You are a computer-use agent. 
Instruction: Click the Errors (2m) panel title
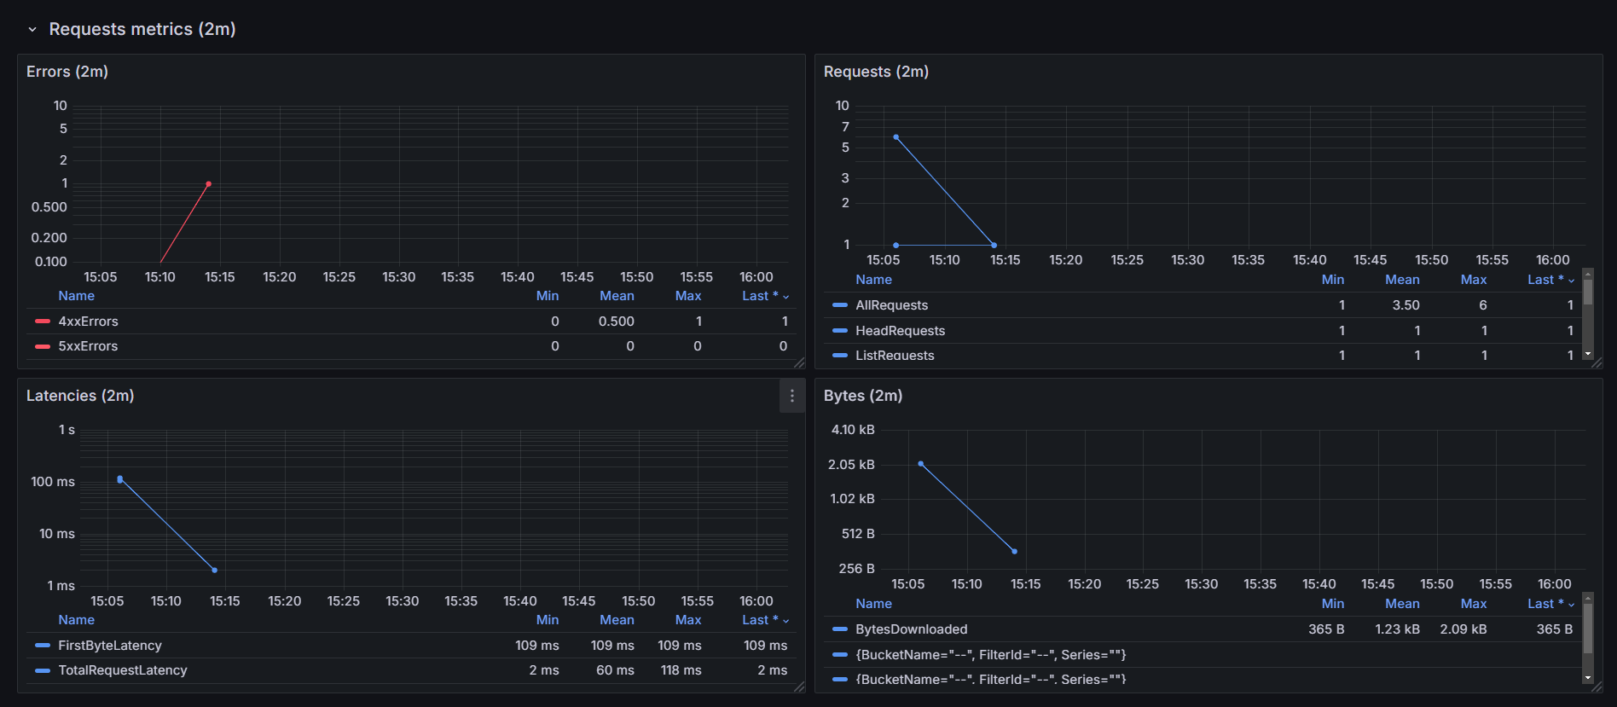(67, 72)
